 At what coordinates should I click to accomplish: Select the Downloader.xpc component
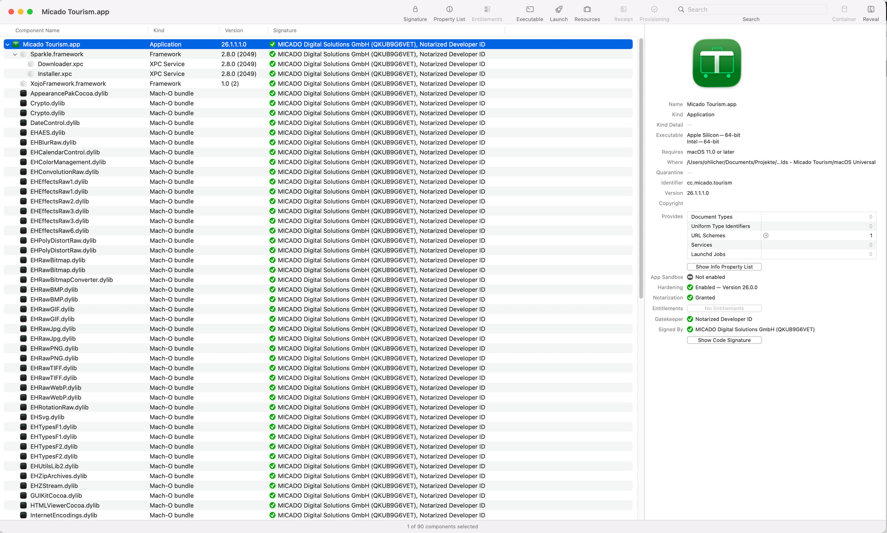(60, 64)
